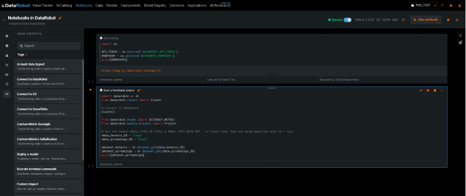Collapse the first cell output chevron
This screenshot has height=196, width=466.
(x=271, y=76)
